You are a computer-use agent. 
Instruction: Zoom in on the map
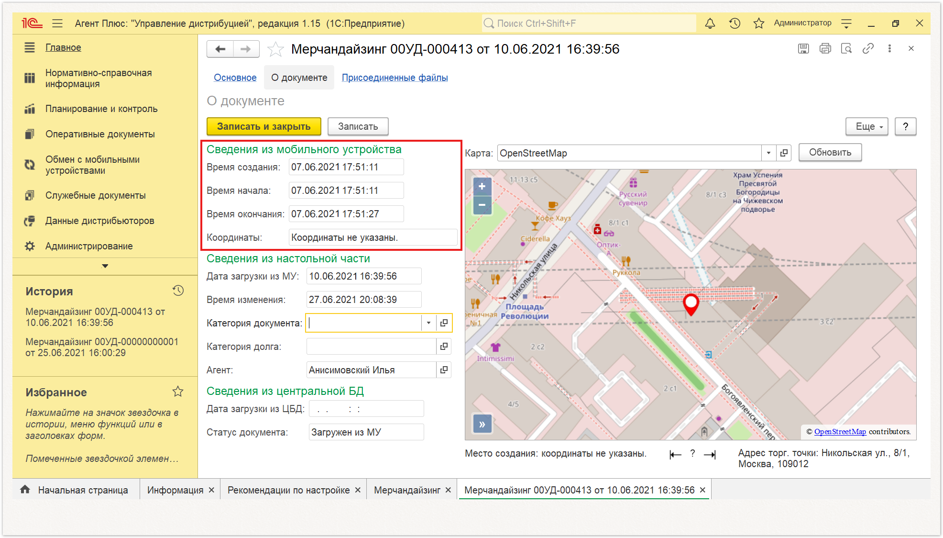pos(482,186)
